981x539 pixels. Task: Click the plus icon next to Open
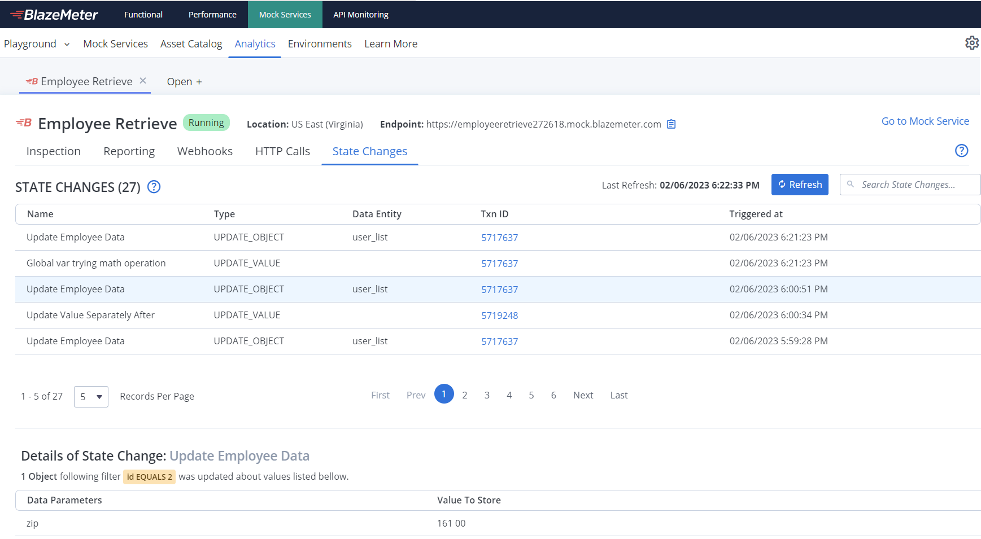tap(199, 82)
